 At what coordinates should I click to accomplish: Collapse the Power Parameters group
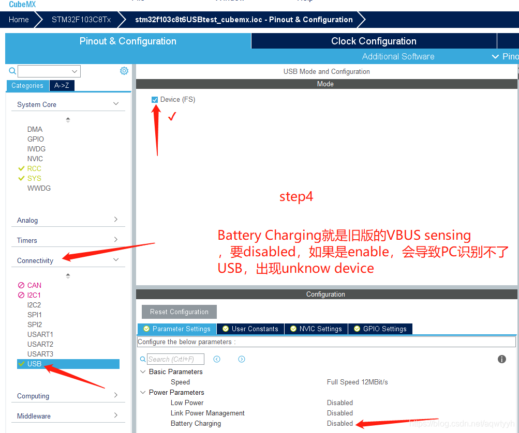(x=143, y=392)
